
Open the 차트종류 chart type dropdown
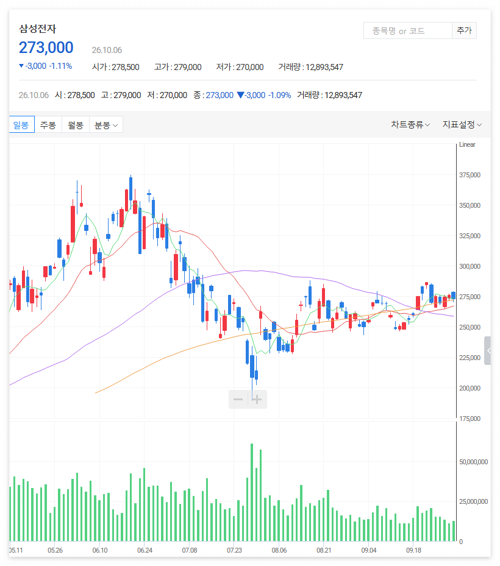[x=410, y=124]
